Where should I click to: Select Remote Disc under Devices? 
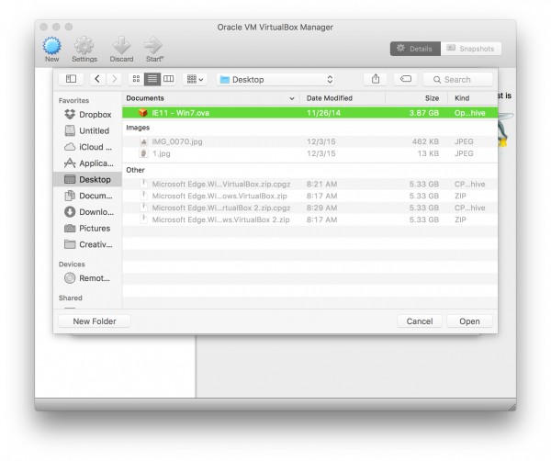(x=87, y=278)
